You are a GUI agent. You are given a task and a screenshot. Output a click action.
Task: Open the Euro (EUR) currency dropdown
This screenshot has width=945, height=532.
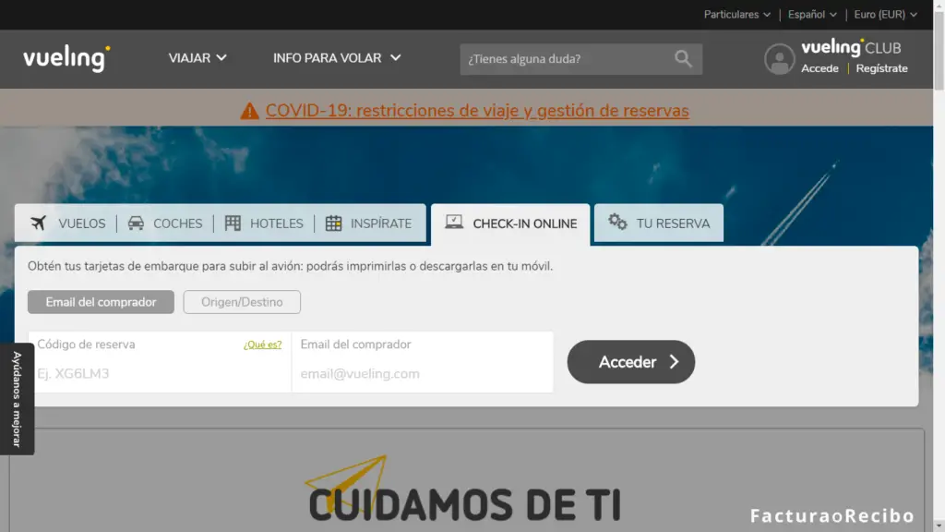click(885, 15)
